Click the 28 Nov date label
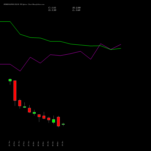The width and height of the screenshot is (151, 151). tap(29, 143)
